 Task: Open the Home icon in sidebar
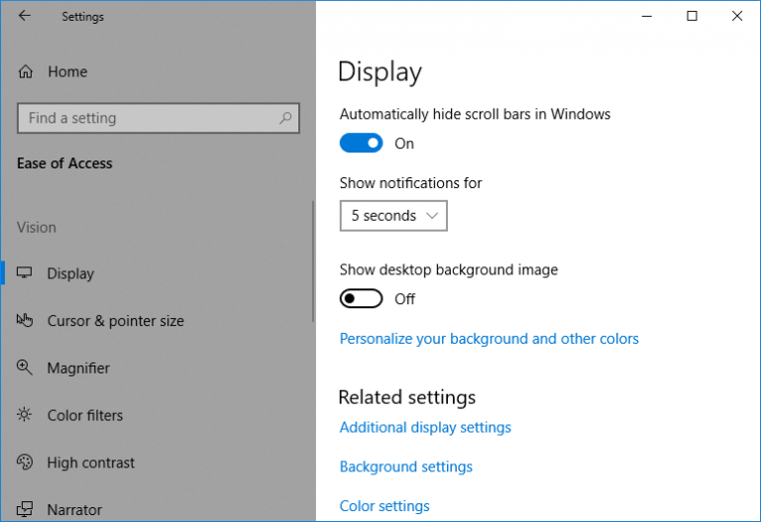(x=25, y=71)
